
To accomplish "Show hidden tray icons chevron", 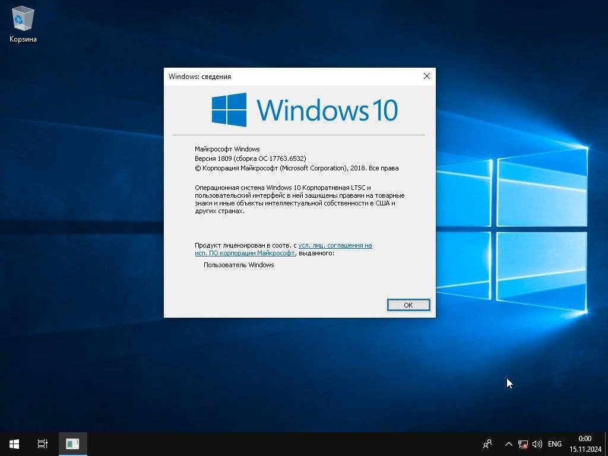I will point(509,444).
